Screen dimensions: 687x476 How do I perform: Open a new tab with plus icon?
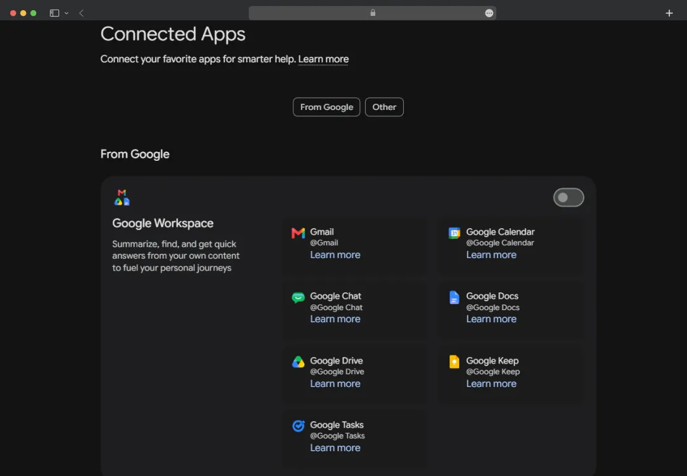coord(669,13)
